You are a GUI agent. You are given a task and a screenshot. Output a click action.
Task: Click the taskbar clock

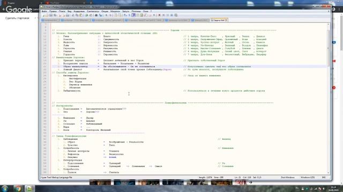tap(333, 188)
